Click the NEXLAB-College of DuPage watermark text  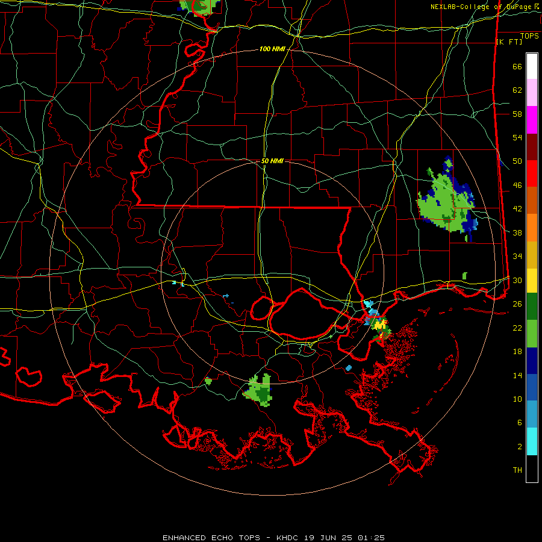click(484, 7)
